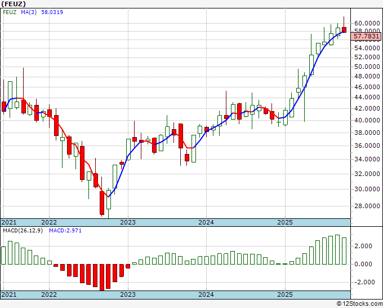Viewport: 383px width, 308px height.
Task: Click the 58.0319 moving average value
Action: (x=52, y=12)
